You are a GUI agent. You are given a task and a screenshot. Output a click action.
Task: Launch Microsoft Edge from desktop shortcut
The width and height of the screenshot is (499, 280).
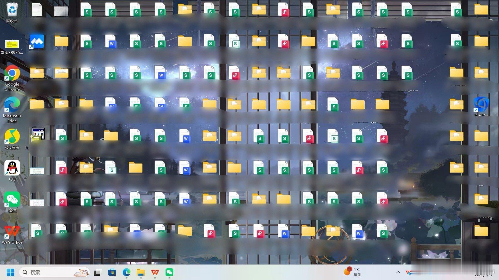[12, 105]
